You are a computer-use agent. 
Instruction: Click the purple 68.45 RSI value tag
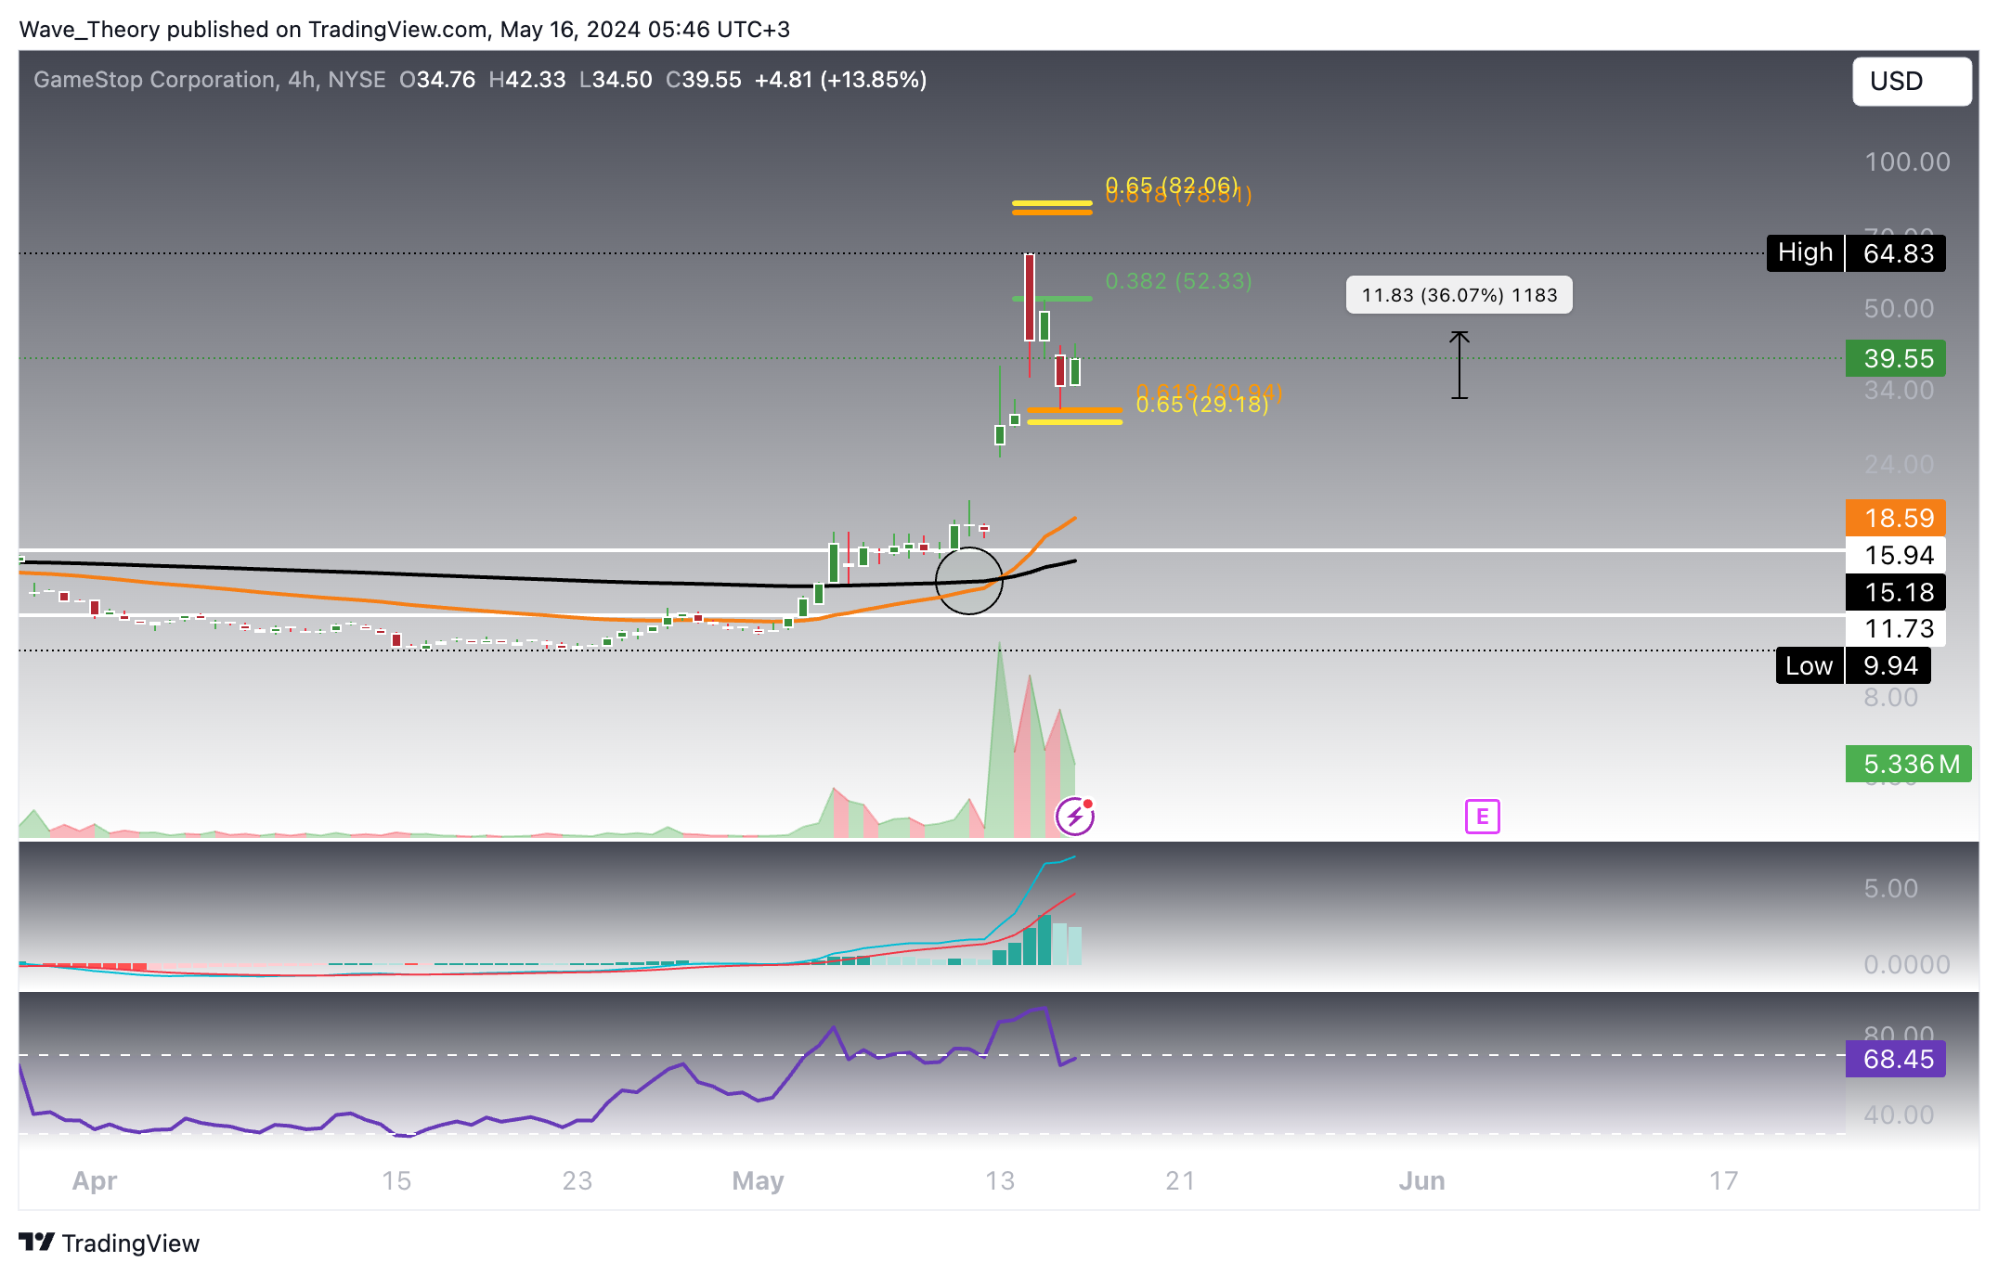click(1895, 1059)
